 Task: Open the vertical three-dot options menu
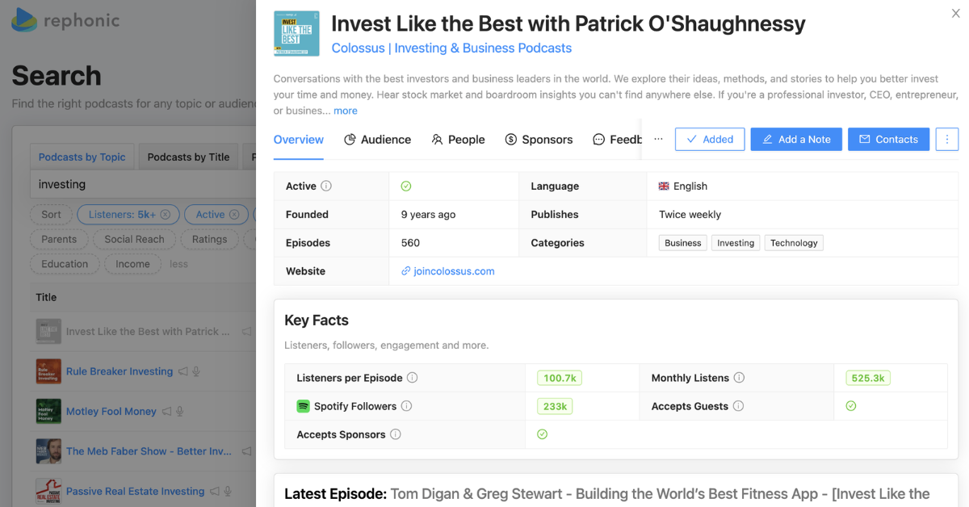947,140
